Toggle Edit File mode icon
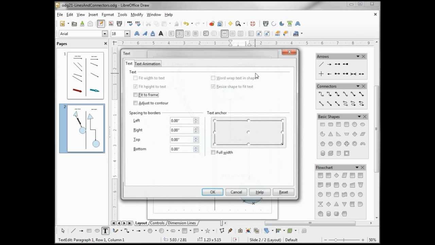The width and height of the screenshot is (435, 245). coord(101,23)
